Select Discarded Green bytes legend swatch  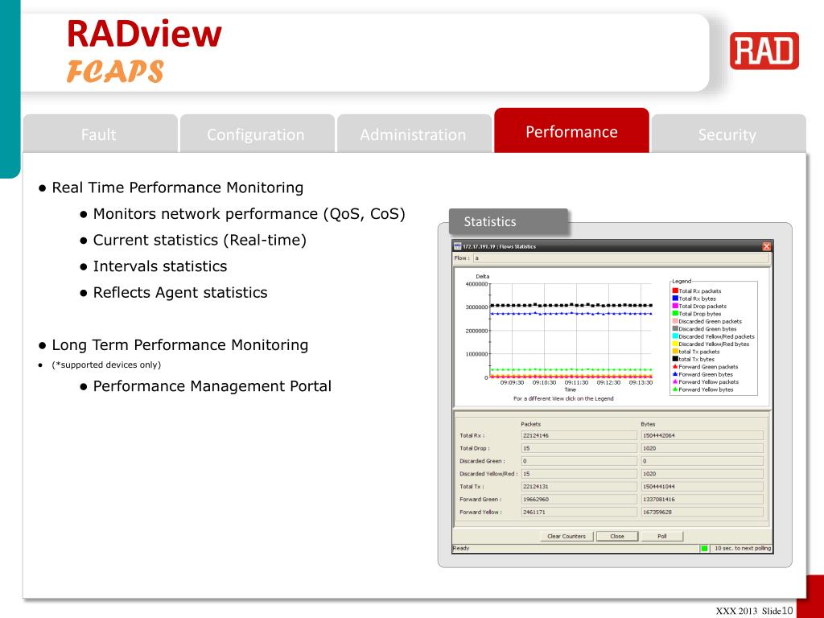point(675,328)
